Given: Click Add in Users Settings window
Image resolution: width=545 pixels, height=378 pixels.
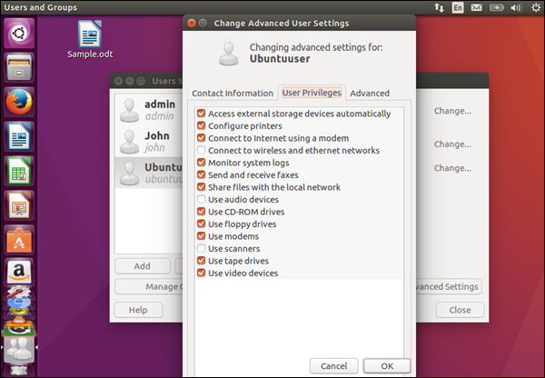Looking at the screenshot, I should [x=143, y=266].
